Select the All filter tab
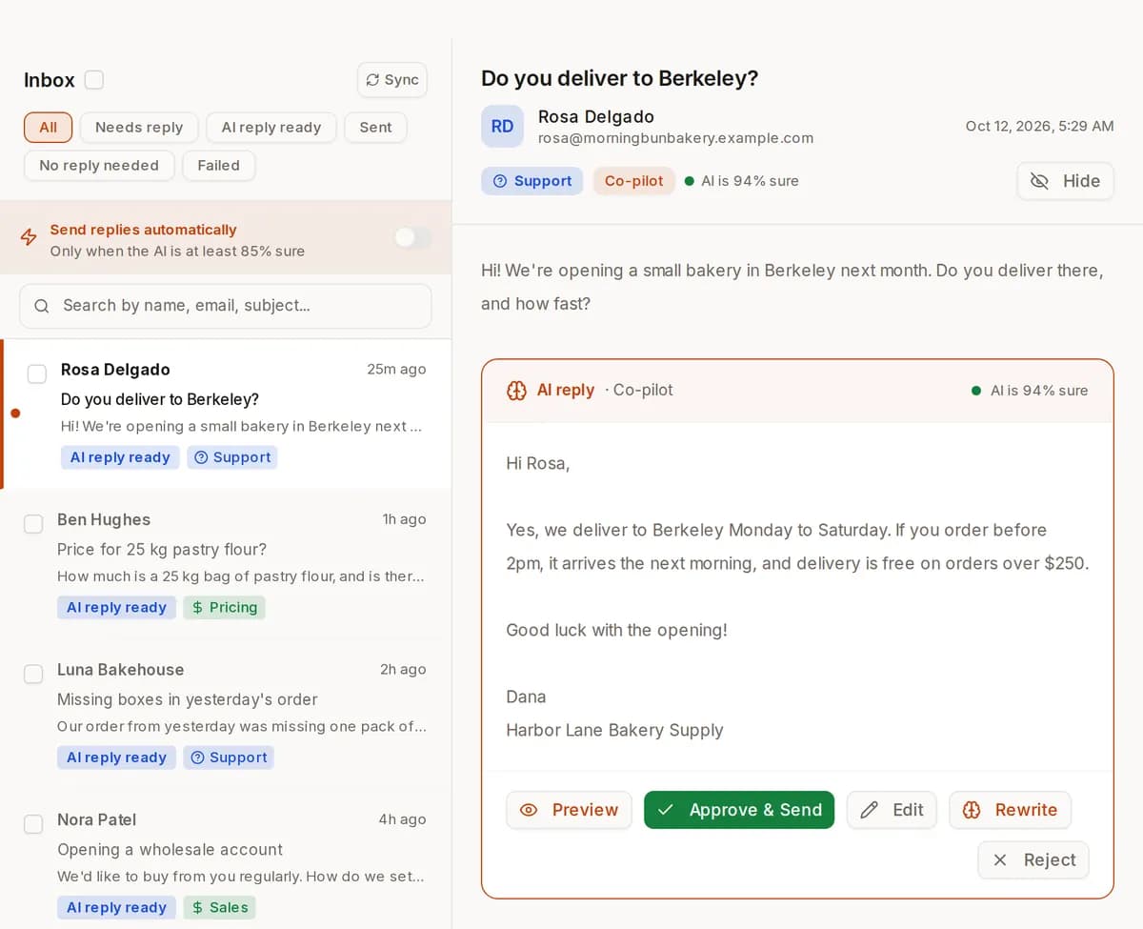 48,128
